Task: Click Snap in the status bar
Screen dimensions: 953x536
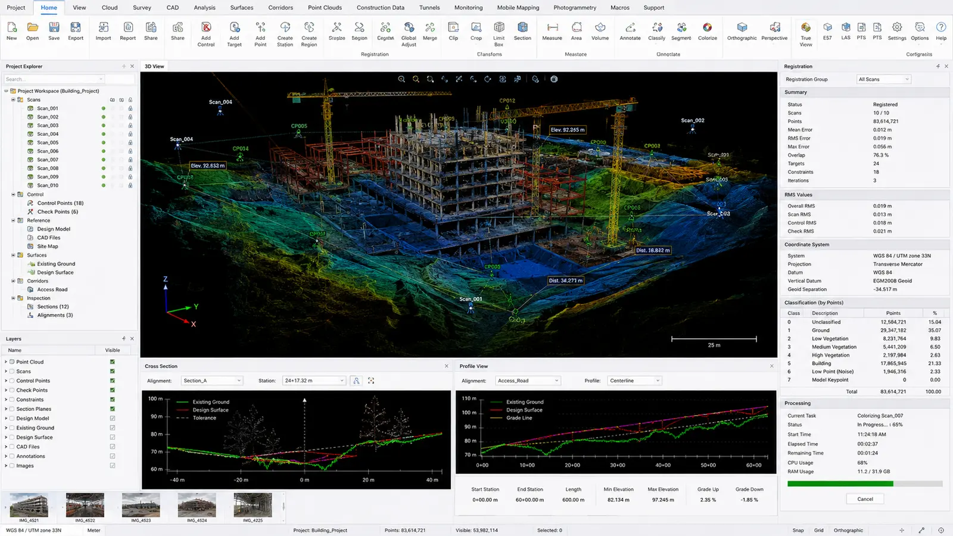Action: pos(798,530)
